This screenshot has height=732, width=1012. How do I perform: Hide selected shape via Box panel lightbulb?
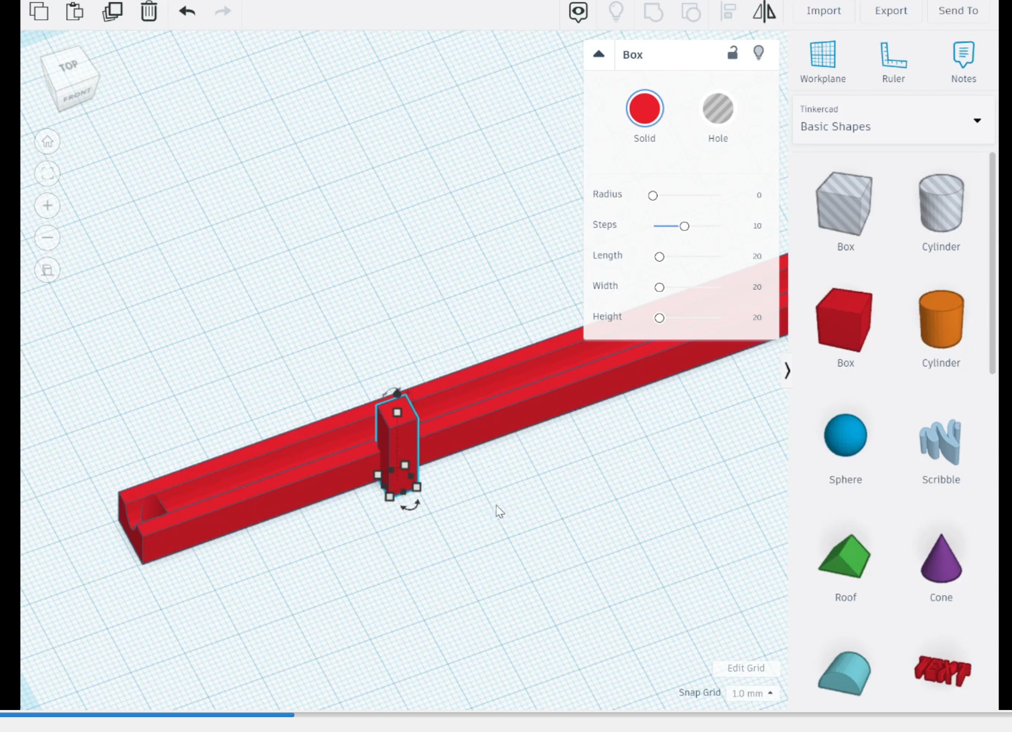759,53
